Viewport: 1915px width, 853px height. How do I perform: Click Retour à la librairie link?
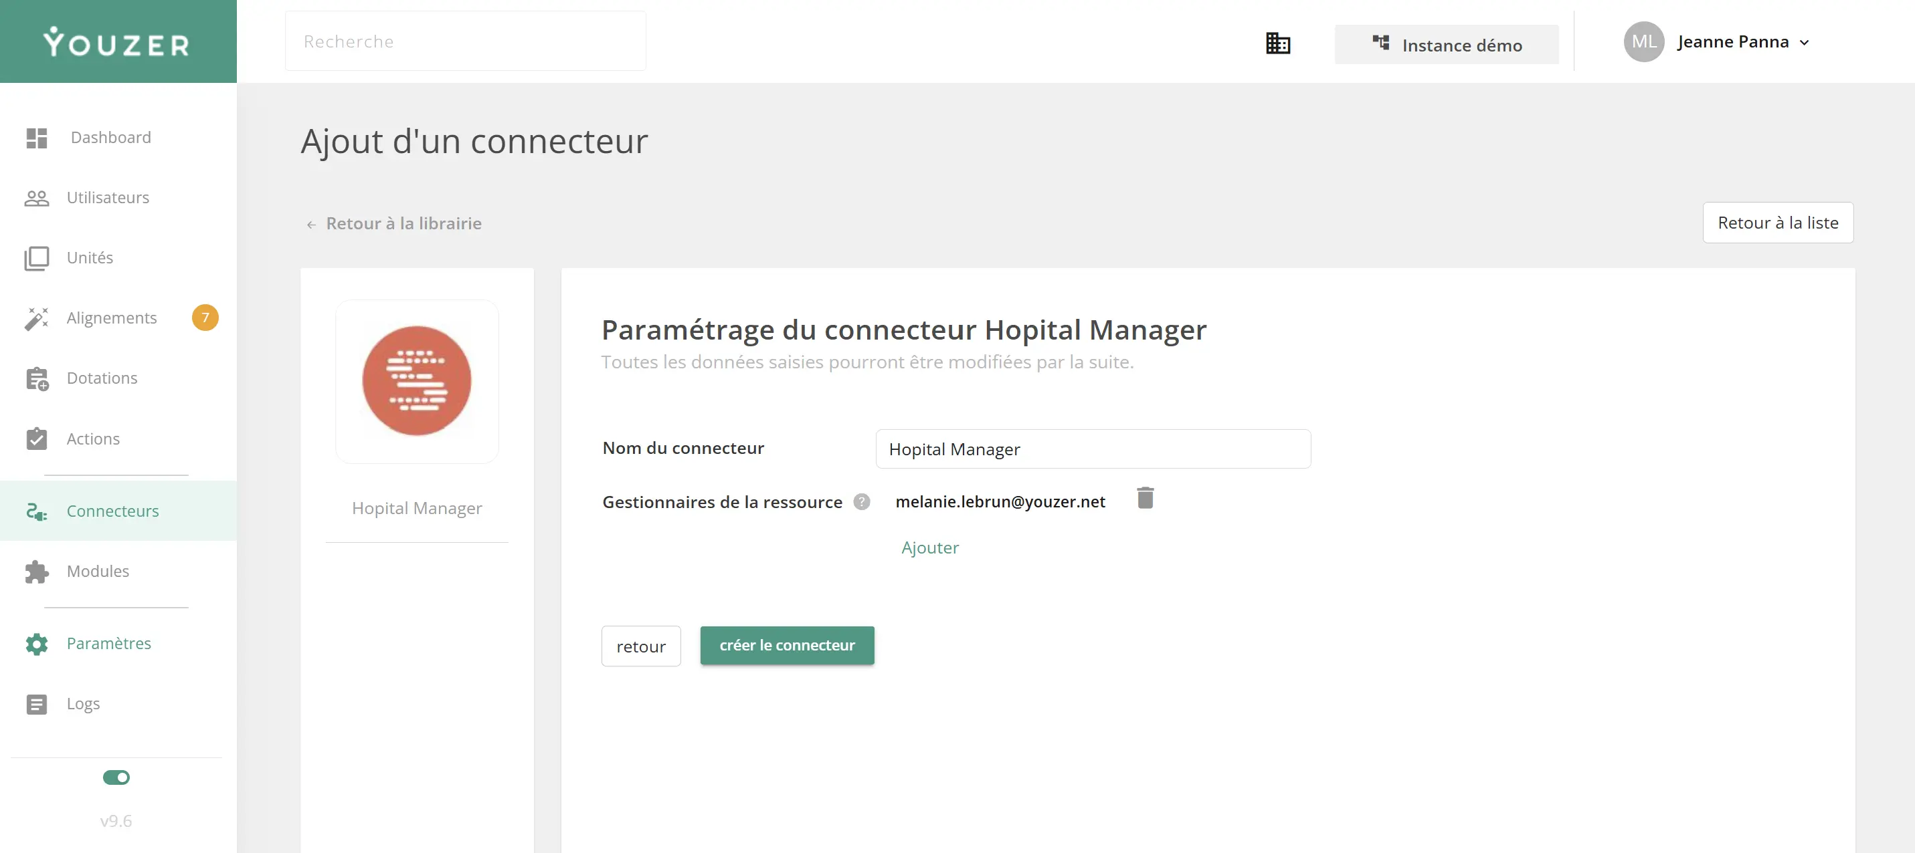coord(403,224)
